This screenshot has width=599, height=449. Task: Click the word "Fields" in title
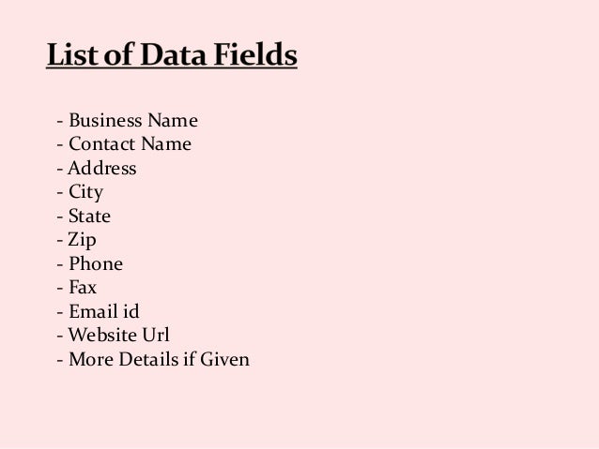(255, 54)
